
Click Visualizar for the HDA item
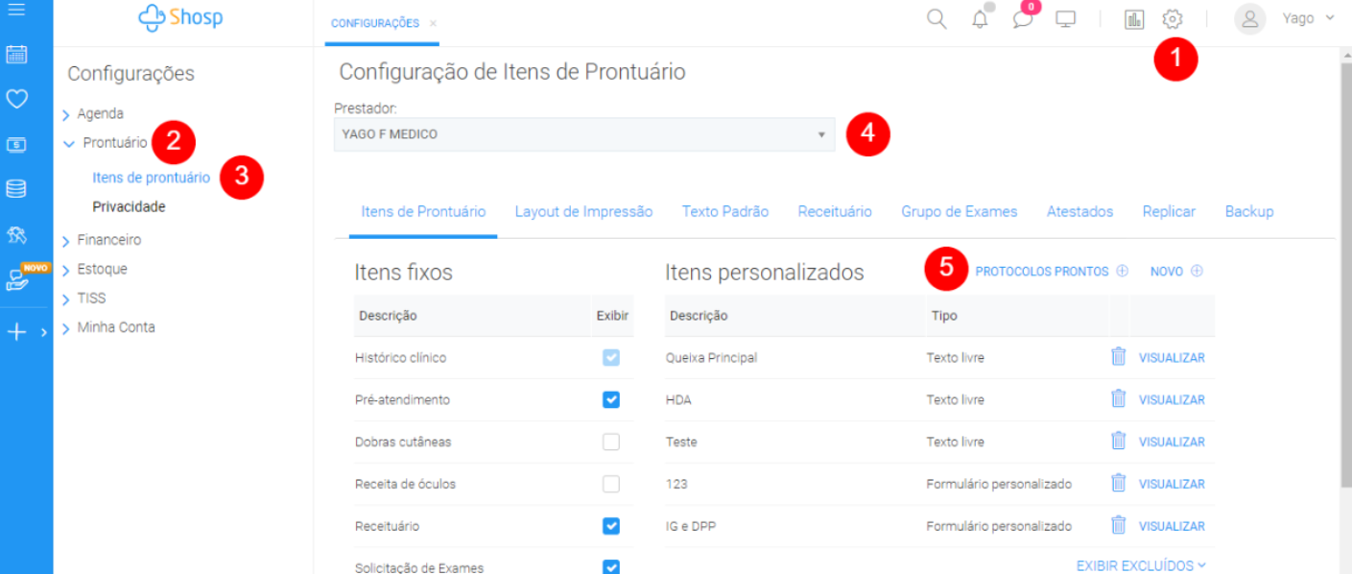[1171, 400]
